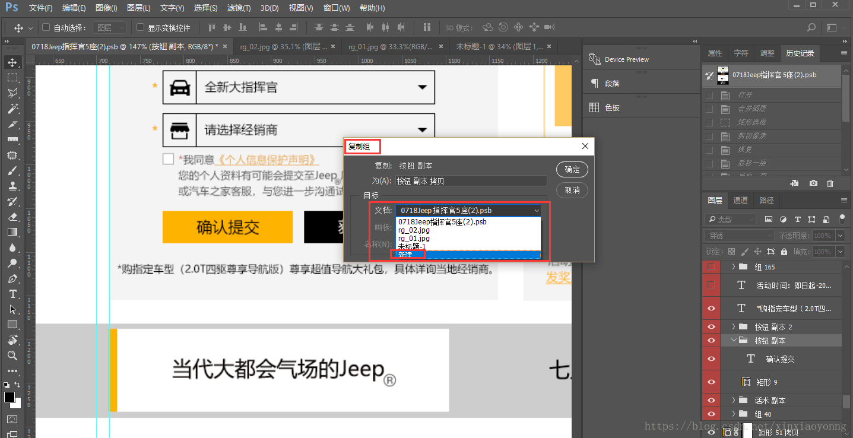Image resolution: width=853 pixels, height=438 pixels.
Task: Select the Rectangular Marquee tool
Action: pos(12,78)
